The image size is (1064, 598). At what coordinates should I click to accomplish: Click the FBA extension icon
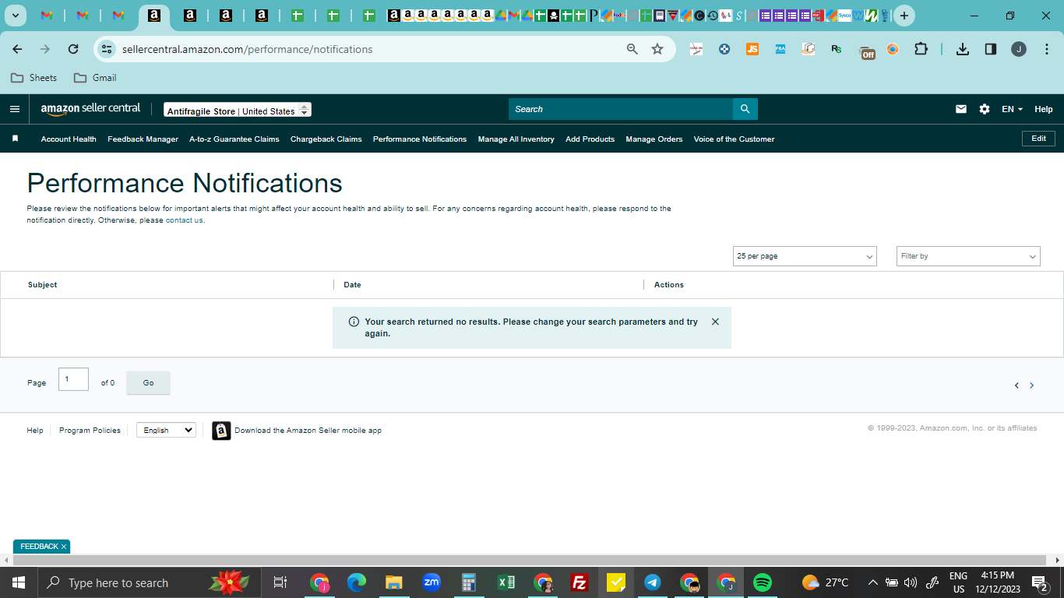pos(780,49)
